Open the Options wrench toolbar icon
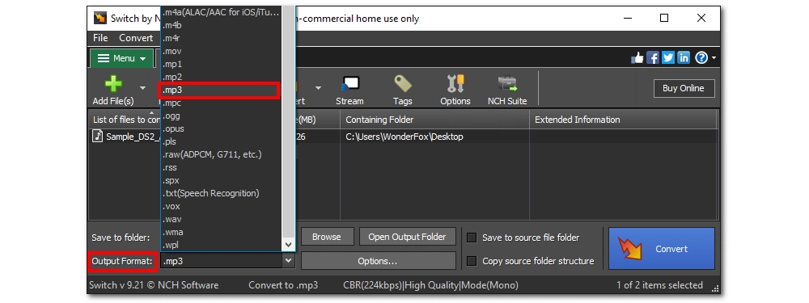Screen dimensions: 809x303 455,84
